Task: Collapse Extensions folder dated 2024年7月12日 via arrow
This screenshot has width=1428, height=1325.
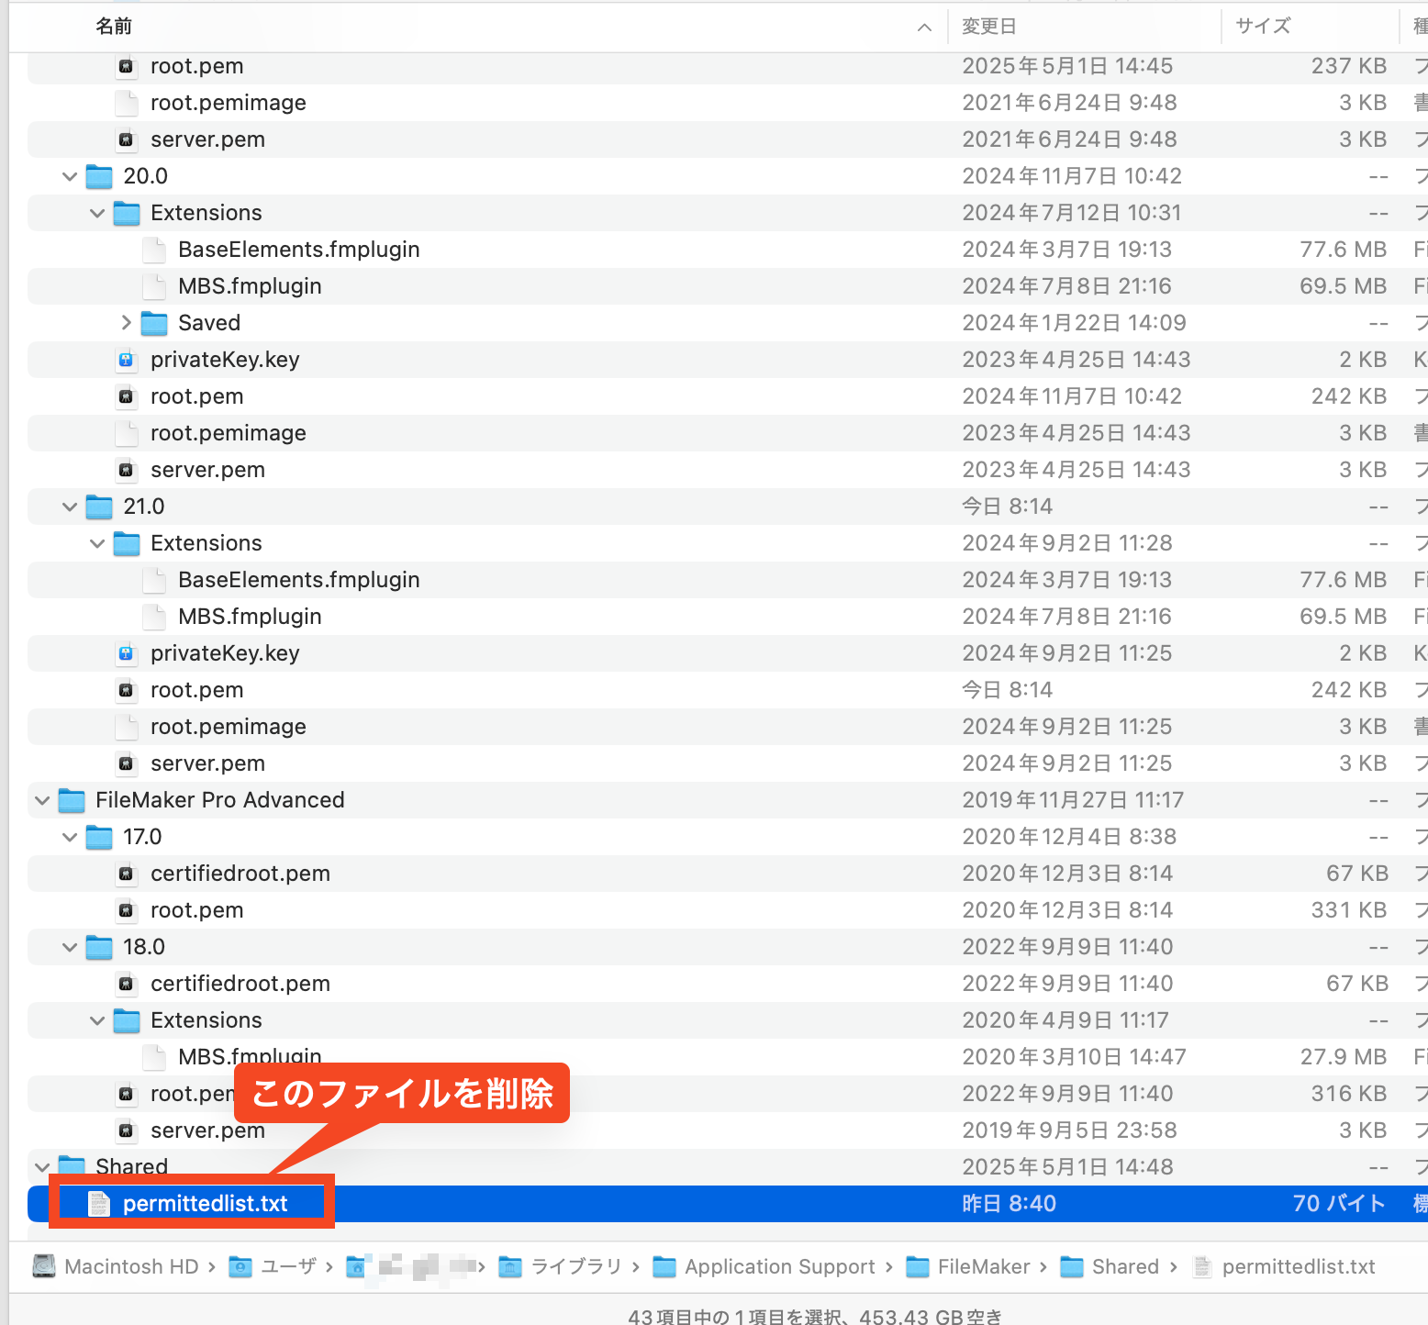Action: pyautogui.click(x=97, y=213)
